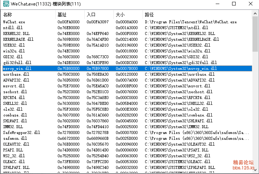The width and height of the screenshot is (259, 174).
Task: Sort by the 基址 column header
Action: (70, 15)
